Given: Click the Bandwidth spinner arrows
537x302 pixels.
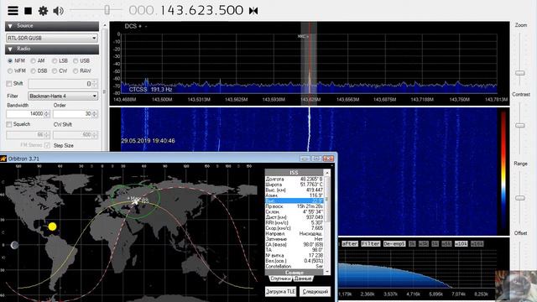Looking at the screenshot, I should [x=47, y=114].
